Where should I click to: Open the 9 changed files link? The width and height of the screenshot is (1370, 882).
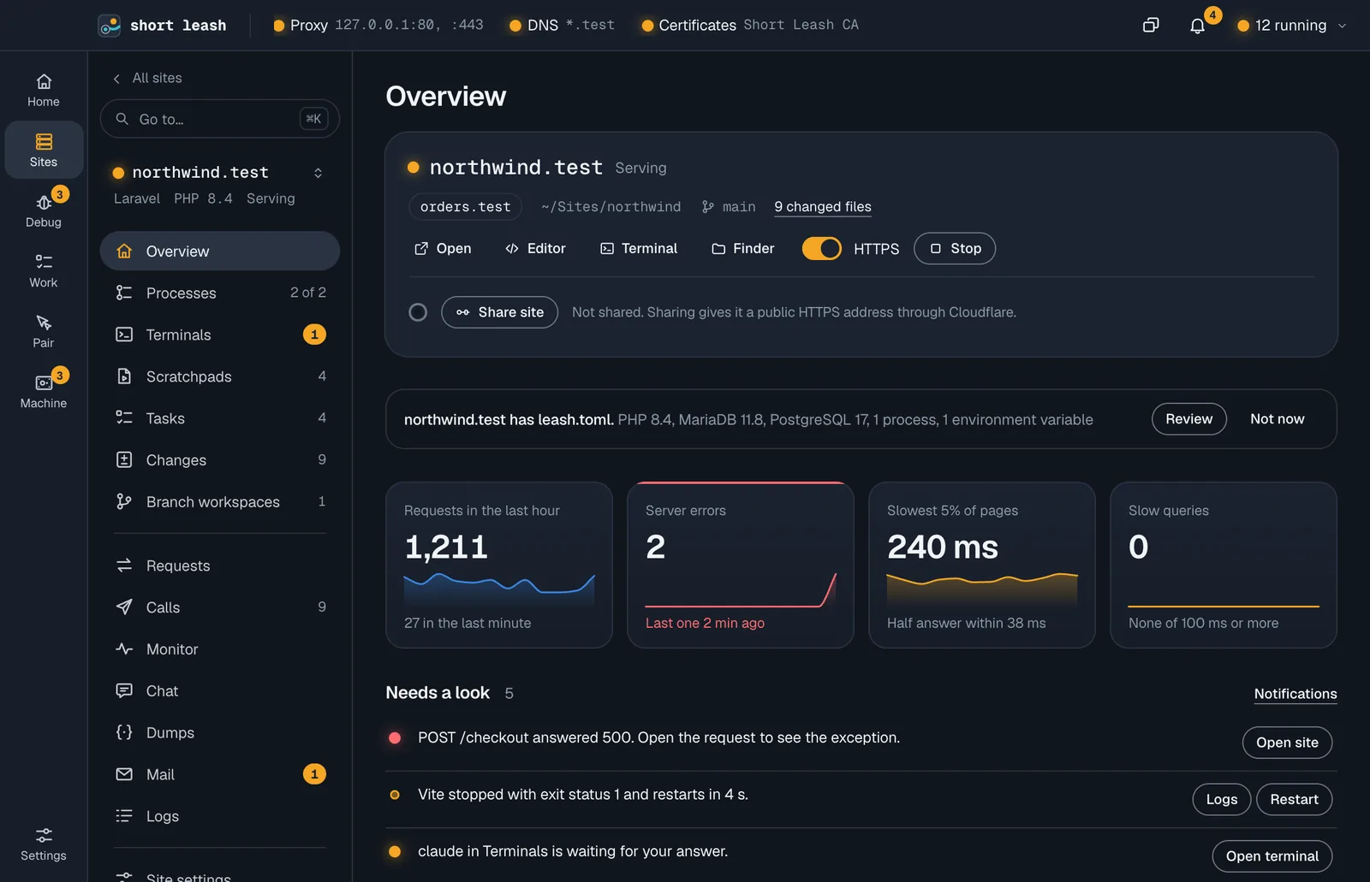coord(823,207)
